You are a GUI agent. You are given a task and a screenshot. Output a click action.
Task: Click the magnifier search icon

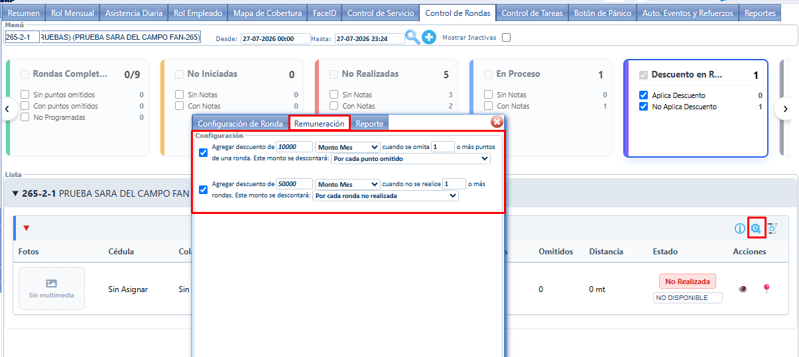(x=412, y=37)
